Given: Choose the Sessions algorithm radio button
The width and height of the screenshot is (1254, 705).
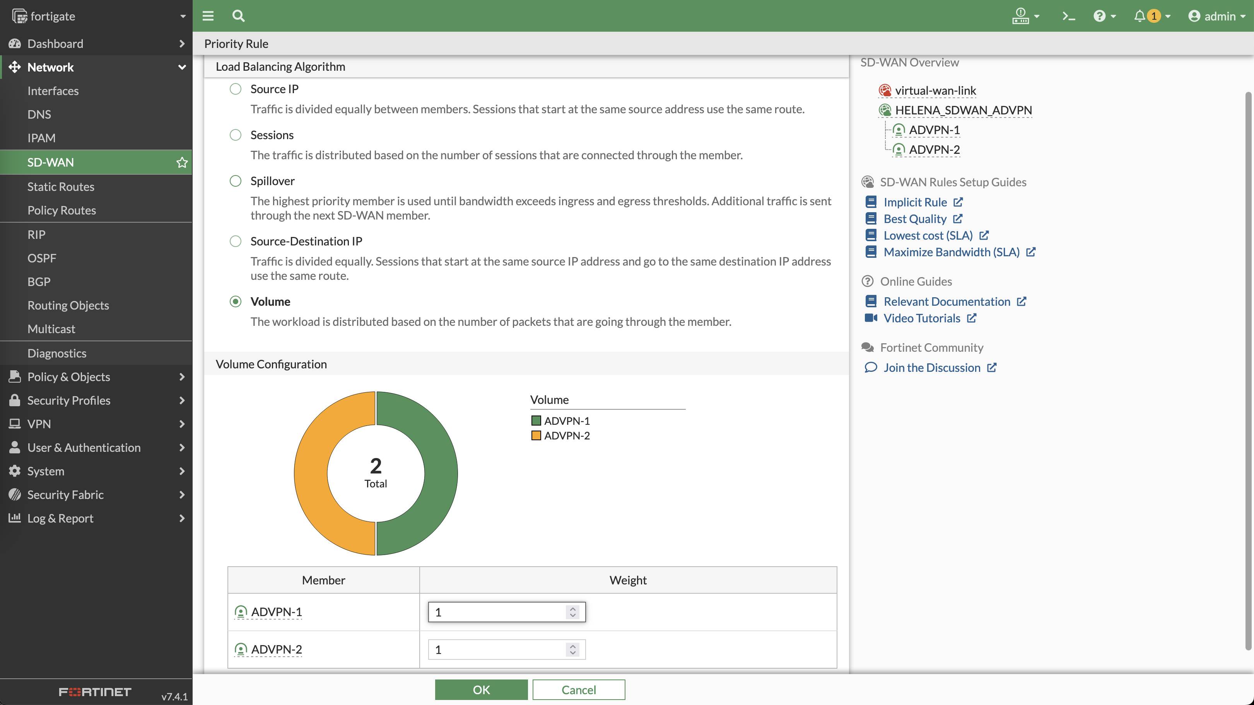Looking at the screenshot, I should [236, 135].
